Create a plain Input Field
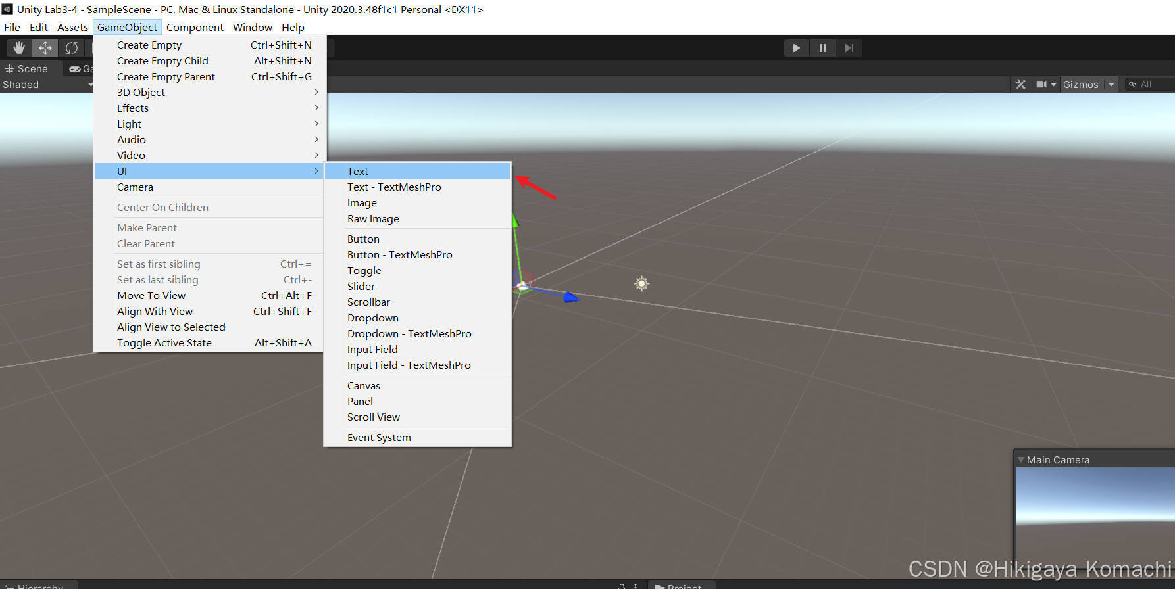 tap(418, 349)
